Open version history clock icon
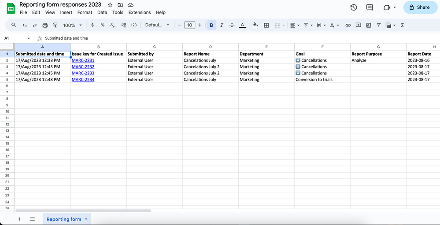The height and width of the screenshot is (225, 440). tap(354, 7)
